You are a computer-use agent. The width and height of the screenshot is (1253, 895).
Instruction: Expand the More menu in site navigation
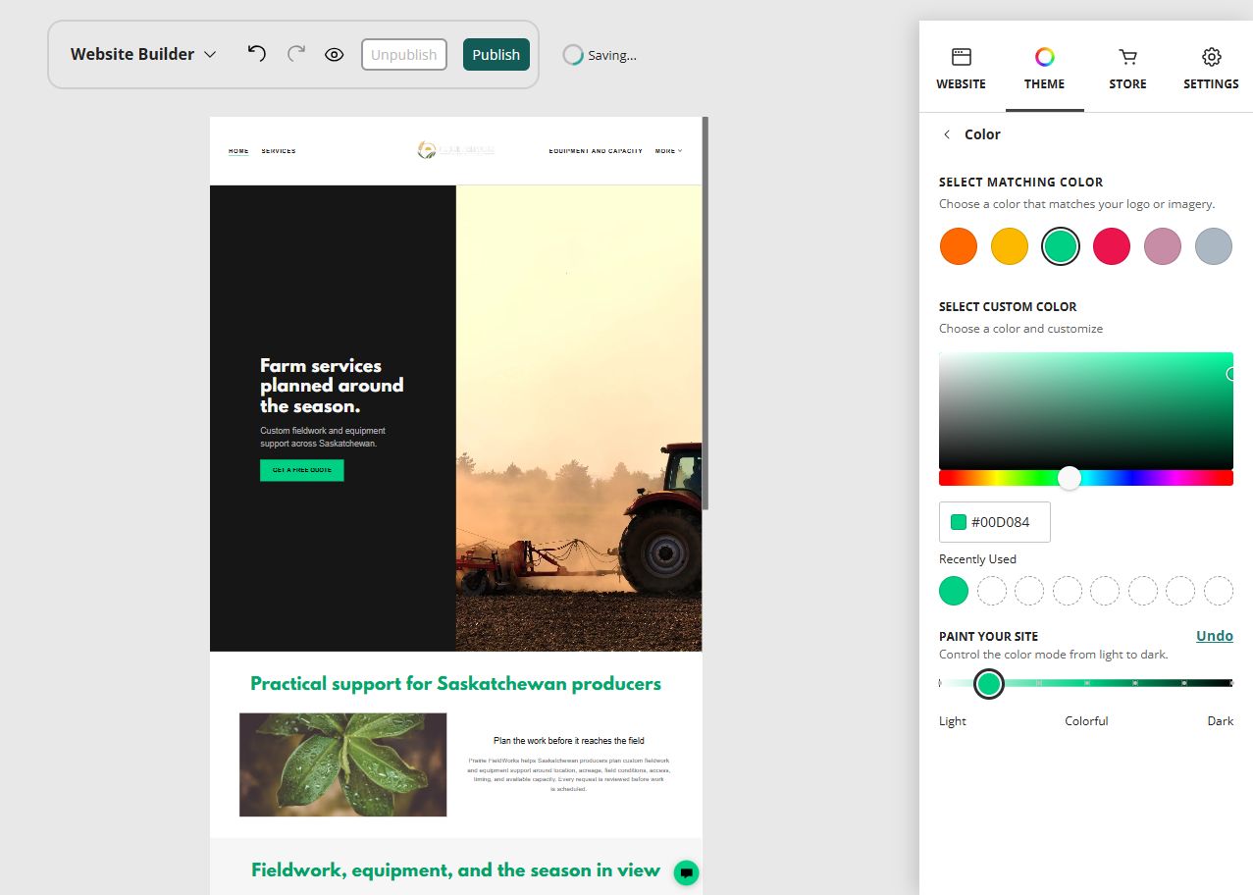coord(668,151)
